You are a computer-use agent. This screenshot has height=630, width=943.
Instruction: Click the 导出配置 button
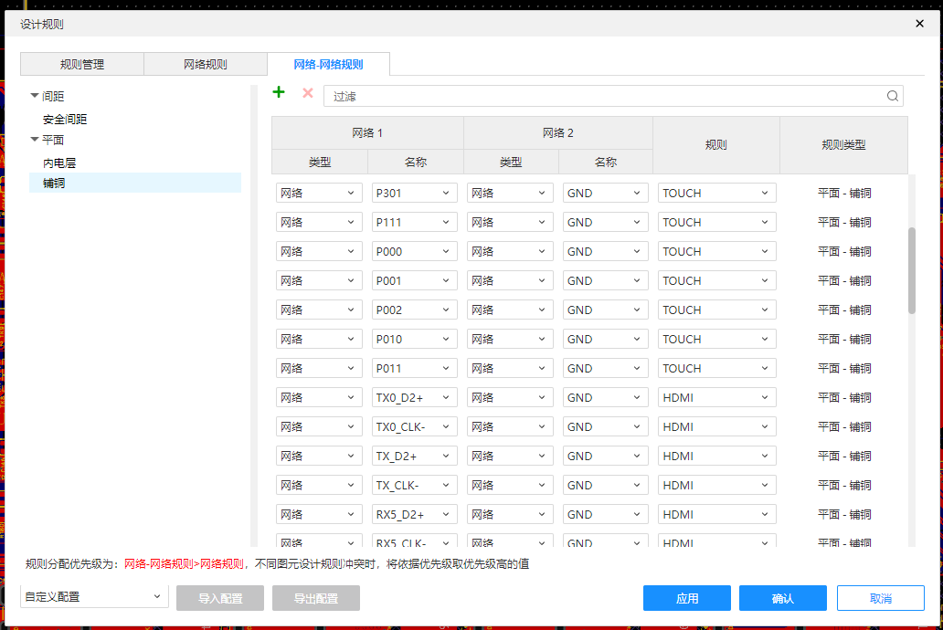pyautogui.click(x=316, y=598)
